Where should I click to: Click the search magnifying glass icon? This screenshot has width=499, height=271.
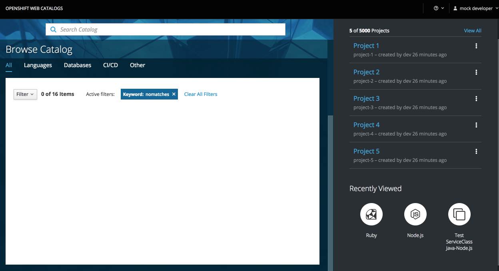click(x=53, y=29)
